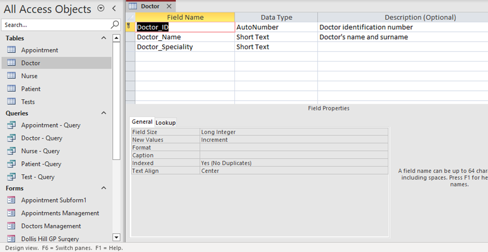
Task: Click the Doctor - Query icon
Action: click(11, 138)
